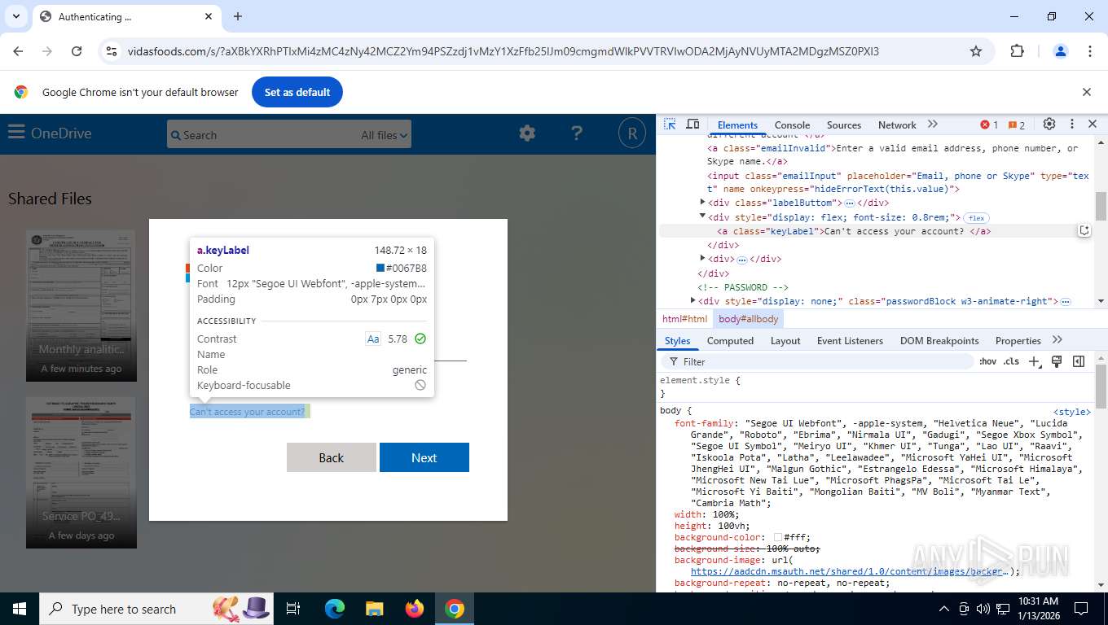Open a new Chrome tab
This screenshot has width=1108, height=625.
point(238,16)
